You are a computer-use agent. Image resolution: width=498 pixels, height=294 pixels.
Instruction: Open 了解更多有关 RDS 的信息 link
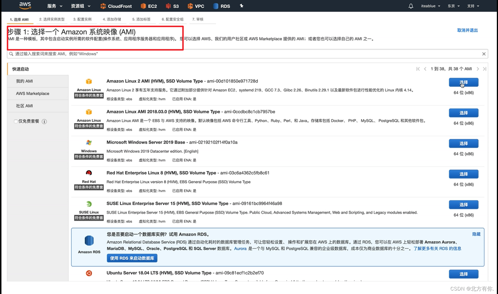pos(437,249)
